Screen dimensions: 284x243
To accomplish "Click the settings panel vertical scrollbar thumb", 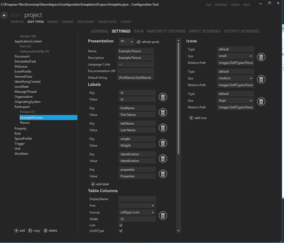I will coord(178,98).
